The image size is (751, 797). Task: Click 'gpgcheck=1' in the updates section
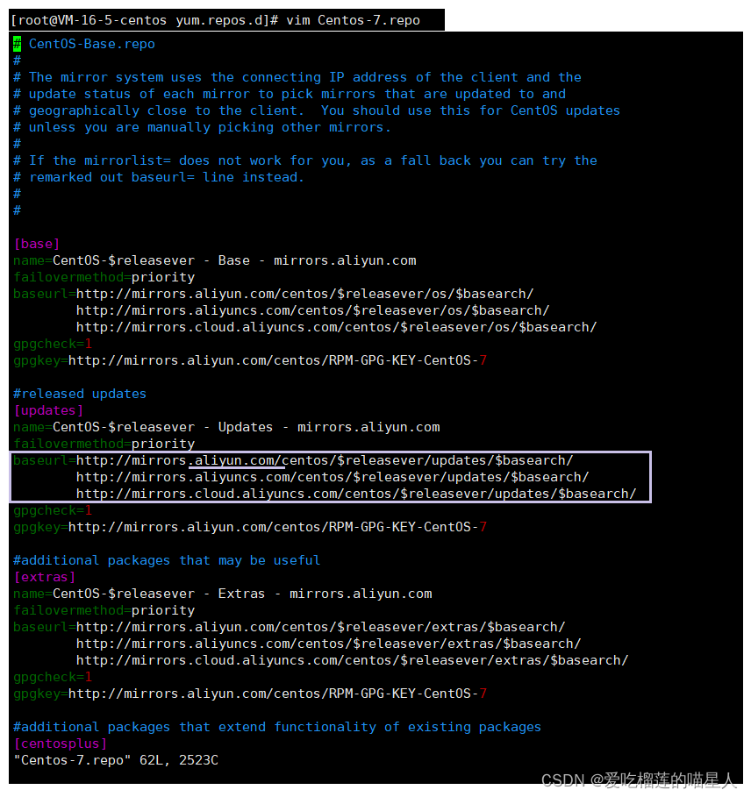53,511
